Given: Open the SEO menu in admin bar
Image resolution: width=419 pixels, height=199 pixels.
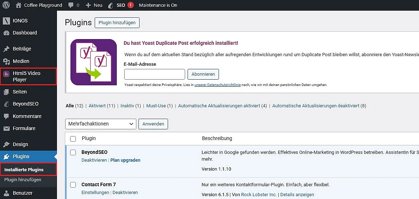Looking at the screenshot, I should (x=121, y=5).
